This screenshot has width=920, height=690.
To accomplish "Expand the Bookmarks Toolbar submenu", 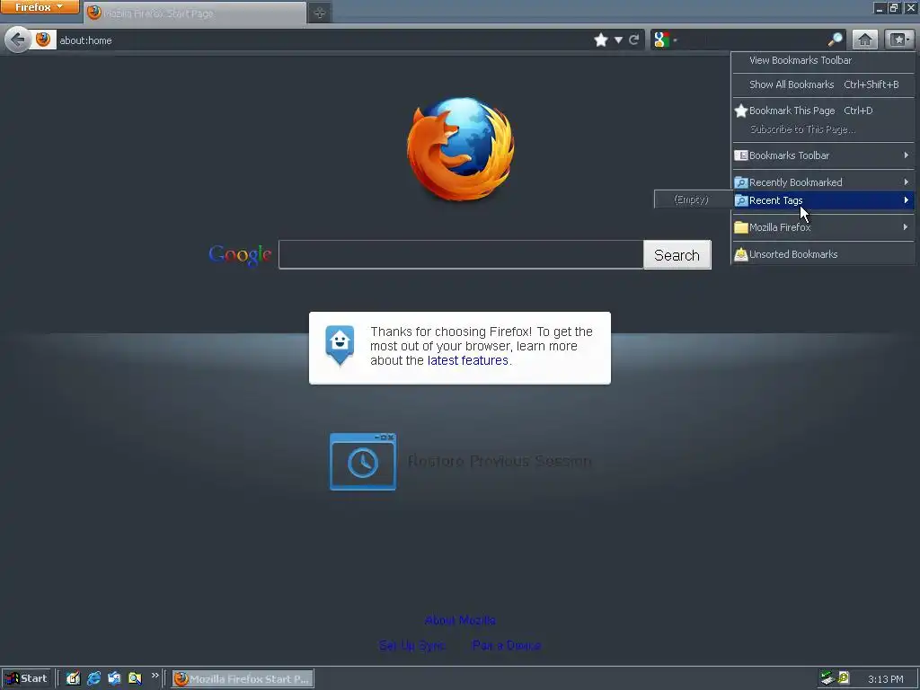I will (x=823, y=155).
